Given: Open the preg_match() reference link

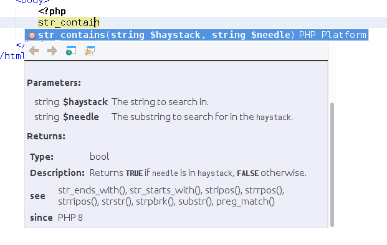Looking at the screenshot, I should (246, 201).
